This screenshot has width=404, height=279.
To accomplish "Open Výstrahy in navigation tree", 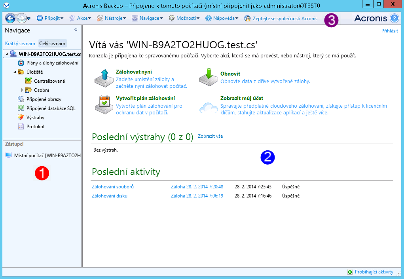I will pyautogui.click(x=35, y=118).
